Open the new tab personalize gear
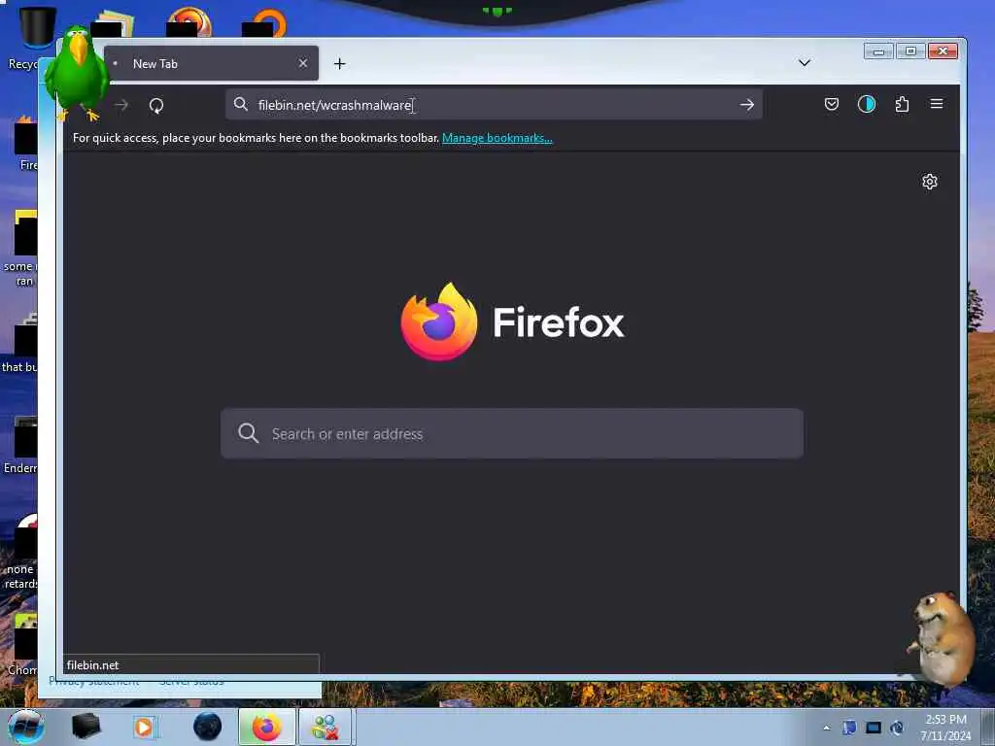995x746 pixels. pyautogui.click(x=930, y=182)
